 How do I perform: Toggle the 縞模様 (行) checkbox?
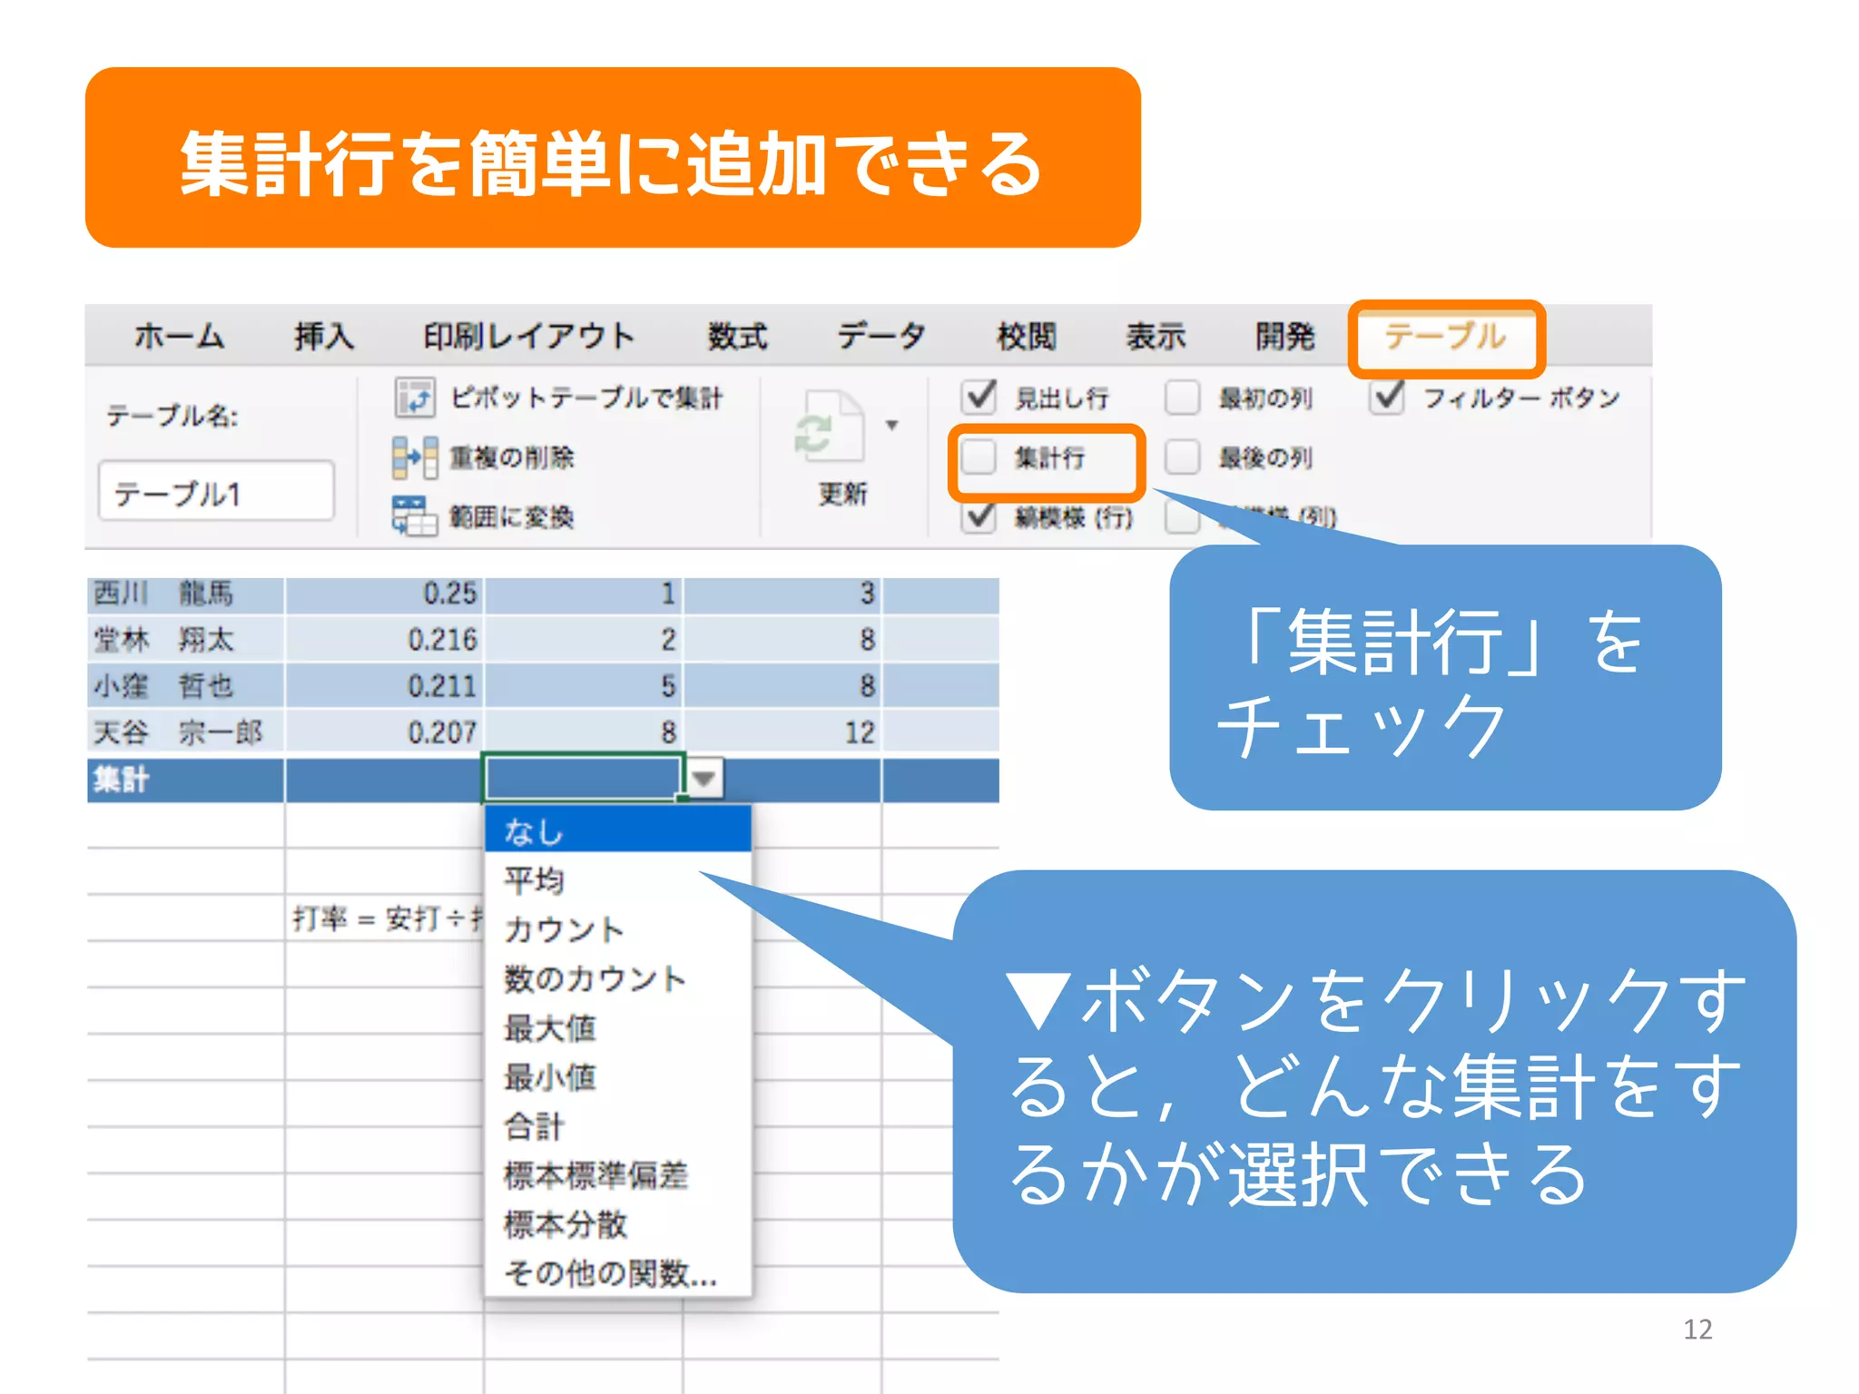tap(979, 516)
